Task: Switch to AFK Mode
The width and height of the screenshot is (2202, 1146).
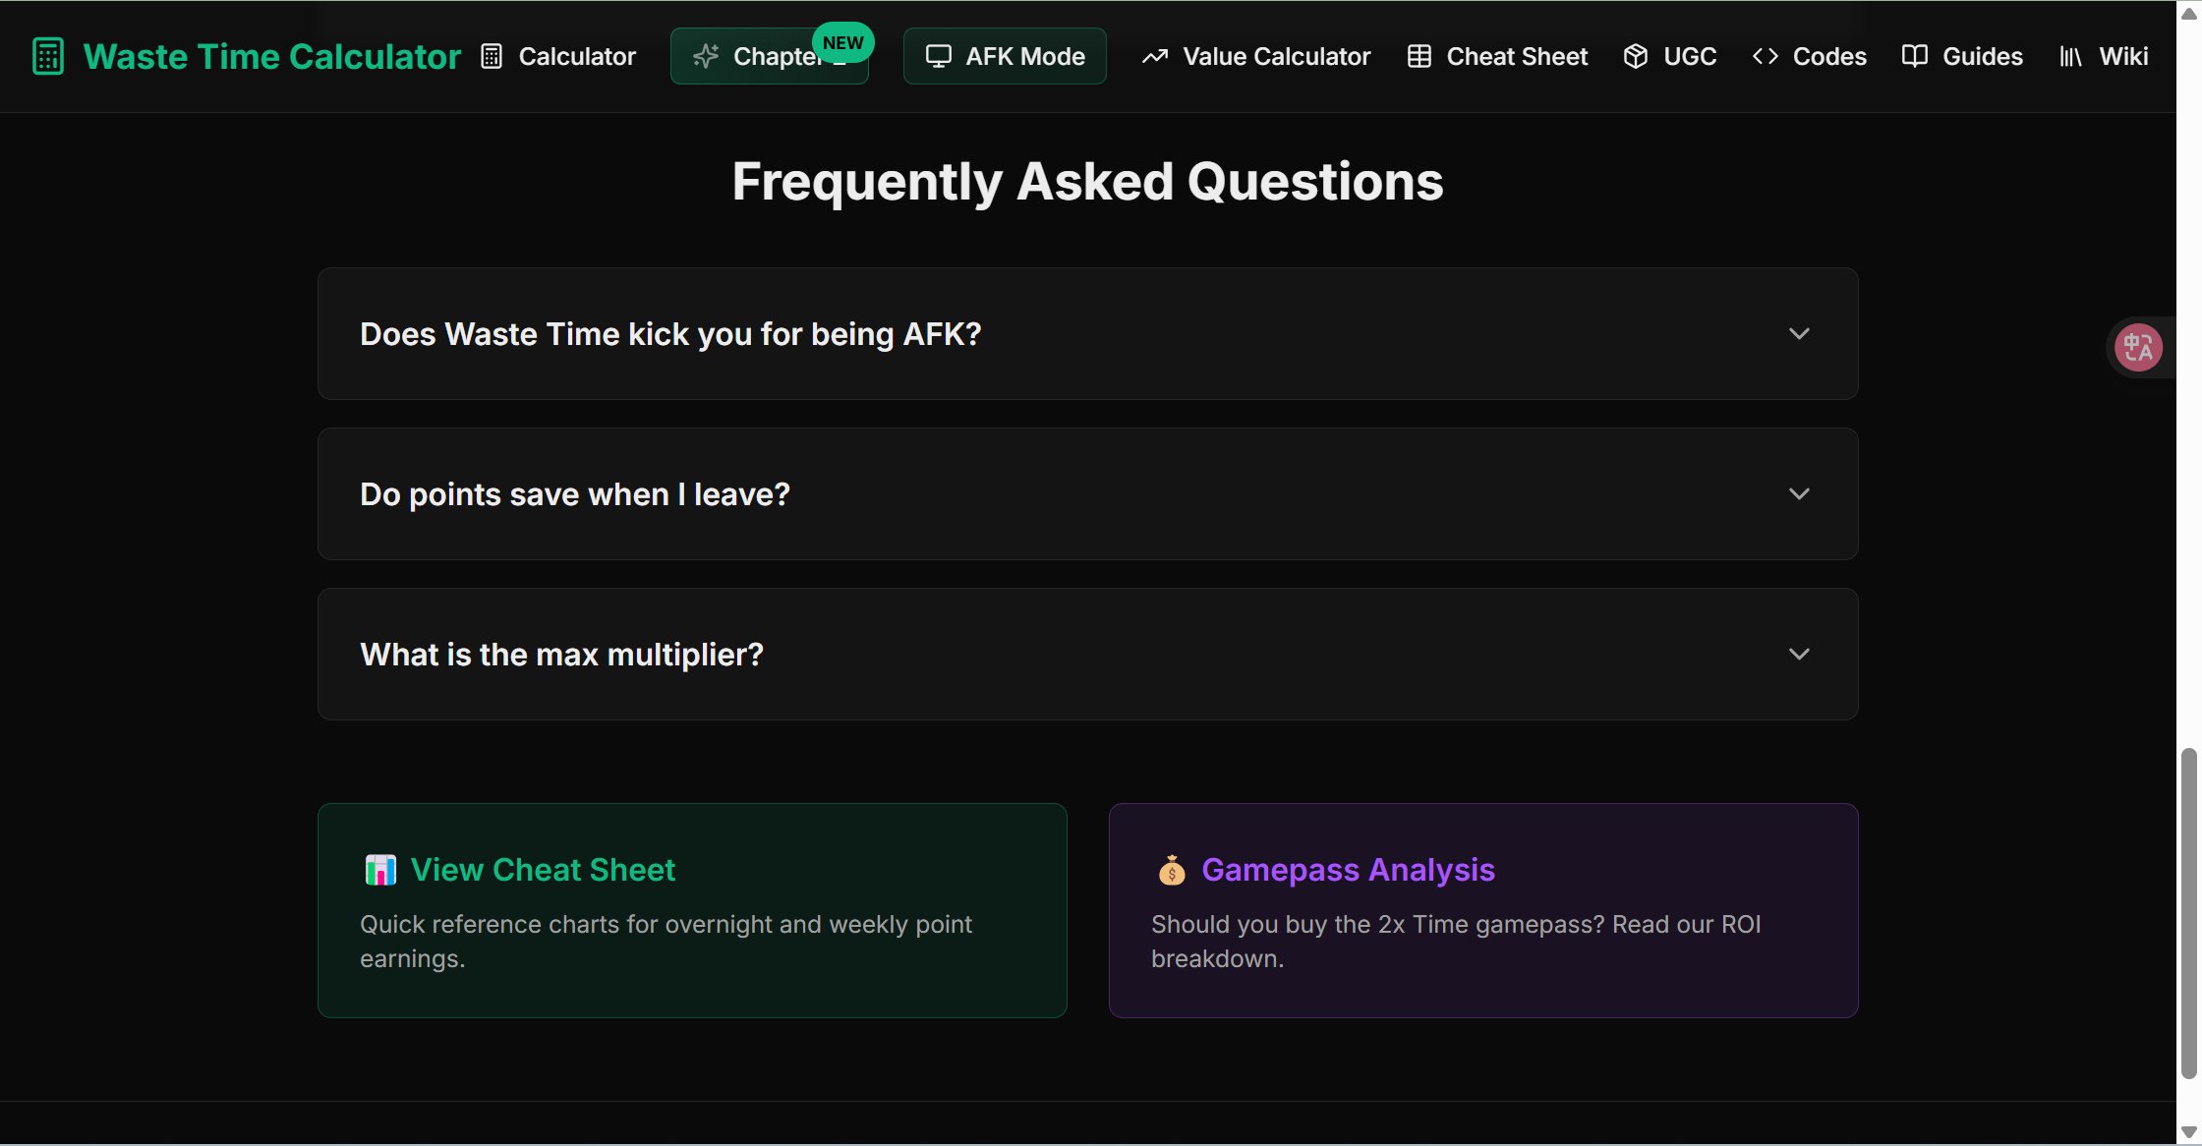Action: pos(1004,56)
